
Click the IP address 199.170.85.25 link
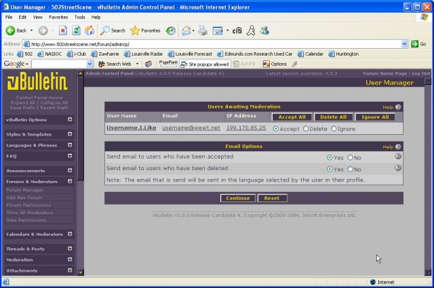tap(246, 128)
